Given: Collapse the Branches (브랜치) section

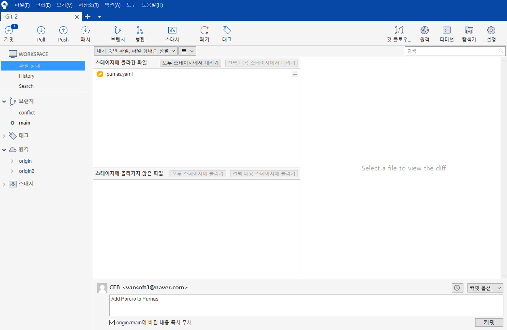Looking at the screenshot, I should [4, 102].
